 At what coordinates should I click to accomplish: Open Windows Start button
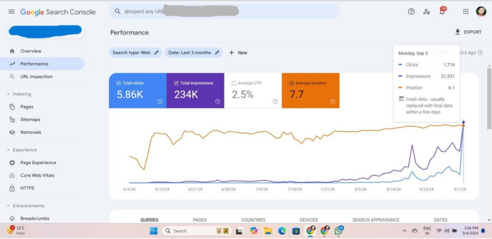(154, 231)
